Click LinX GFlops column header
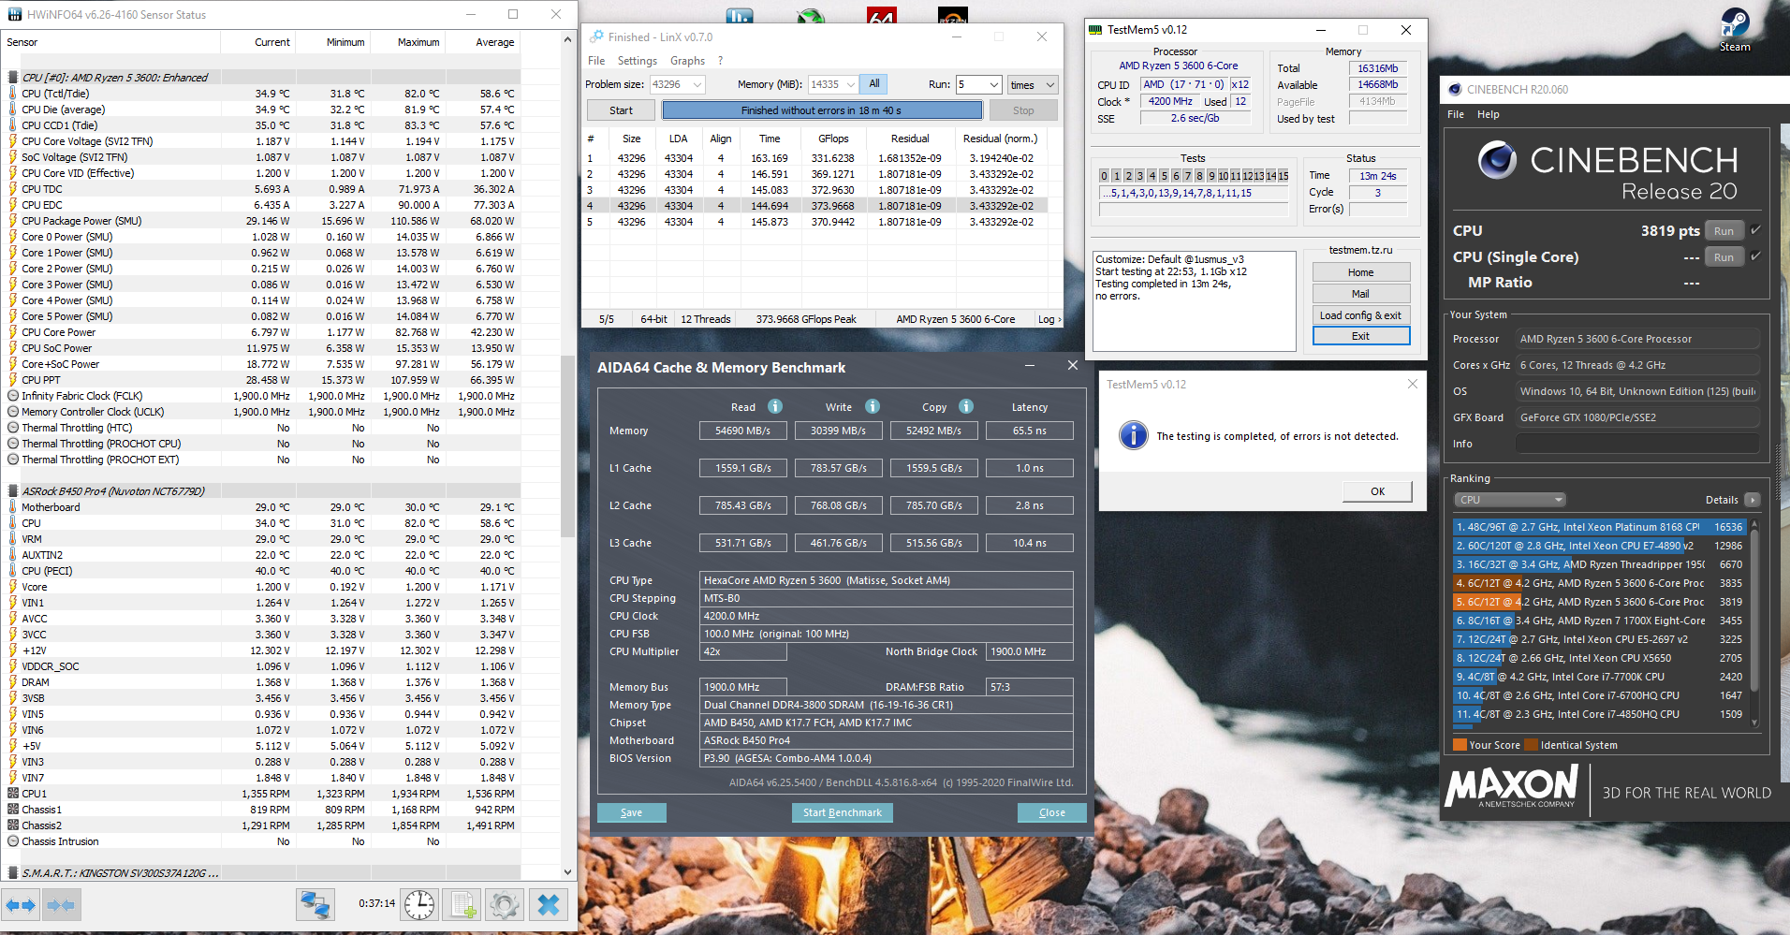This screenshot has height=935, width=1790. pyautogui.click(x=833, y=139)
